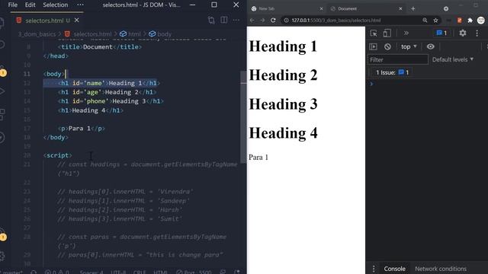488x274 pixels.
Task: Close the selectors.html editor tab
Action: (x=76, y=21)
